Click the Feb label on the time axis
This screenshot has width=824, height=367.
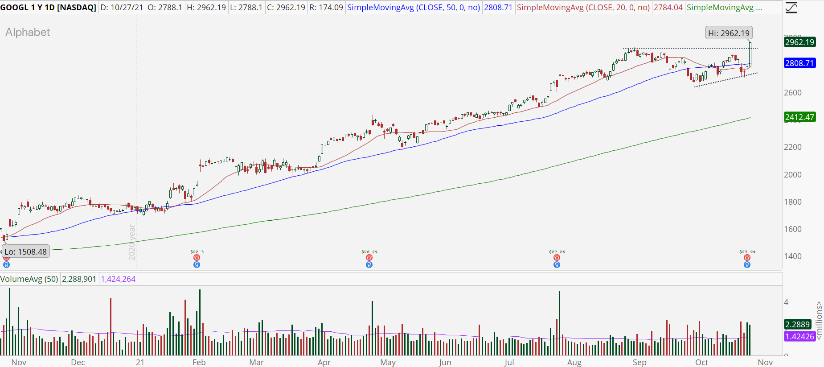(199, 362)
